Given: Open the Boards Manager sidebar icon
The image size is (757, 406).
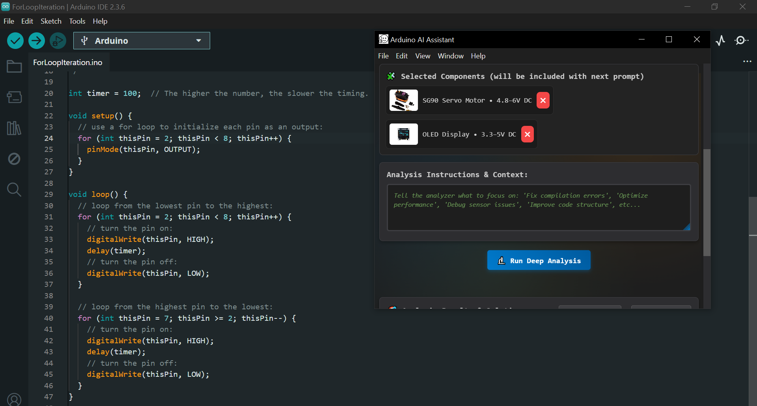Looking at the screenshot, I should tap(14, 97).
